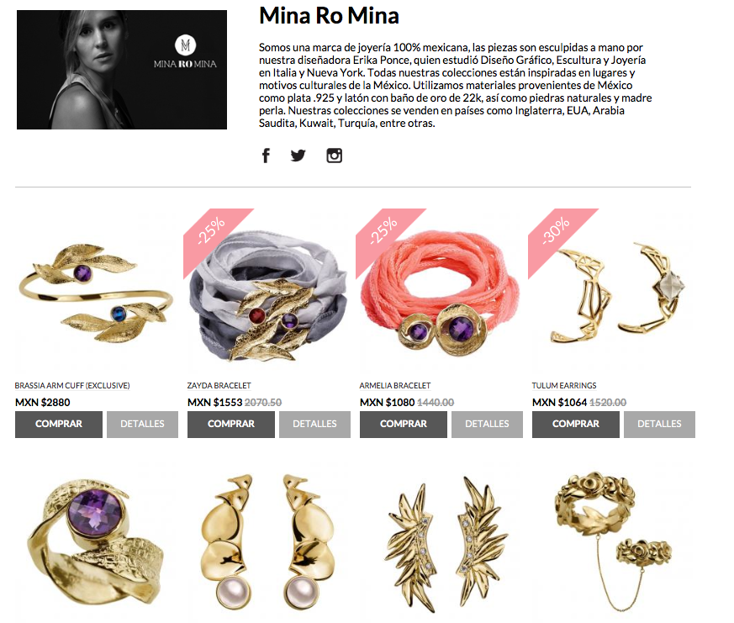This screenshot has height=623, width=734.
Task: Select the coral rope bracelet product image
Action: tap(440, 293)
